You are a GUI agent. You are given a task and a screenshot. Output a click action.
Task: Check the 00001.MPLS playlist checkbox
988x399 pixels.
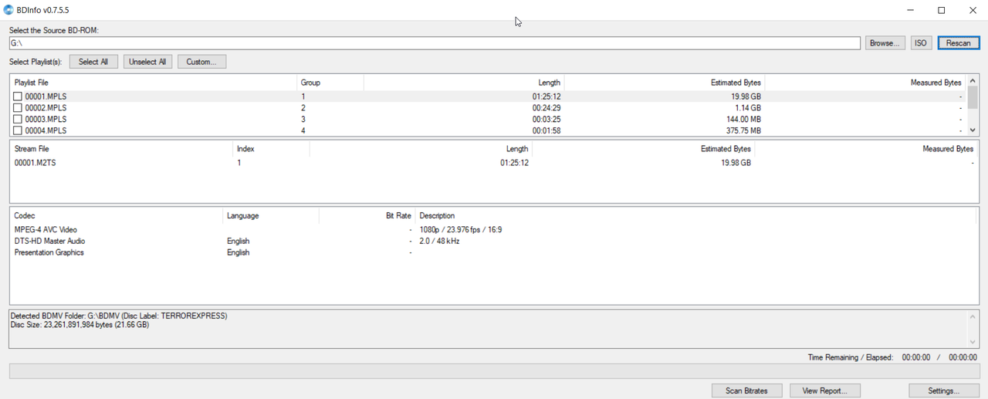[x=18, y=96]
